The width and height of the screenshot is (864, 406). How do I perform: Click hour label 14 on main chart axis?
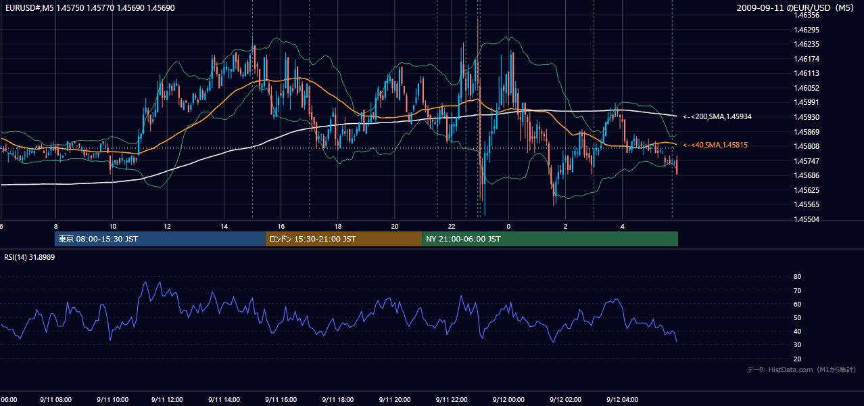[224, 226]
